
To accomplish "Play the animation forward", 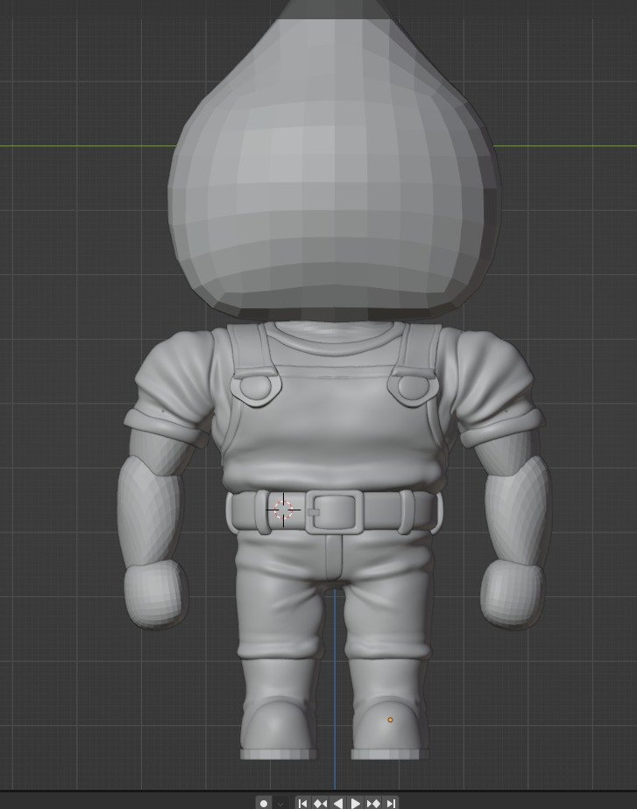I will pyautogui.click(x=356, y=803).
